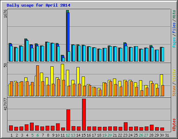This screenshot has height=139, width=178.
Task: Select day label 30 on the x-axis
Action: pyautogui.click(x=162, y=135)
